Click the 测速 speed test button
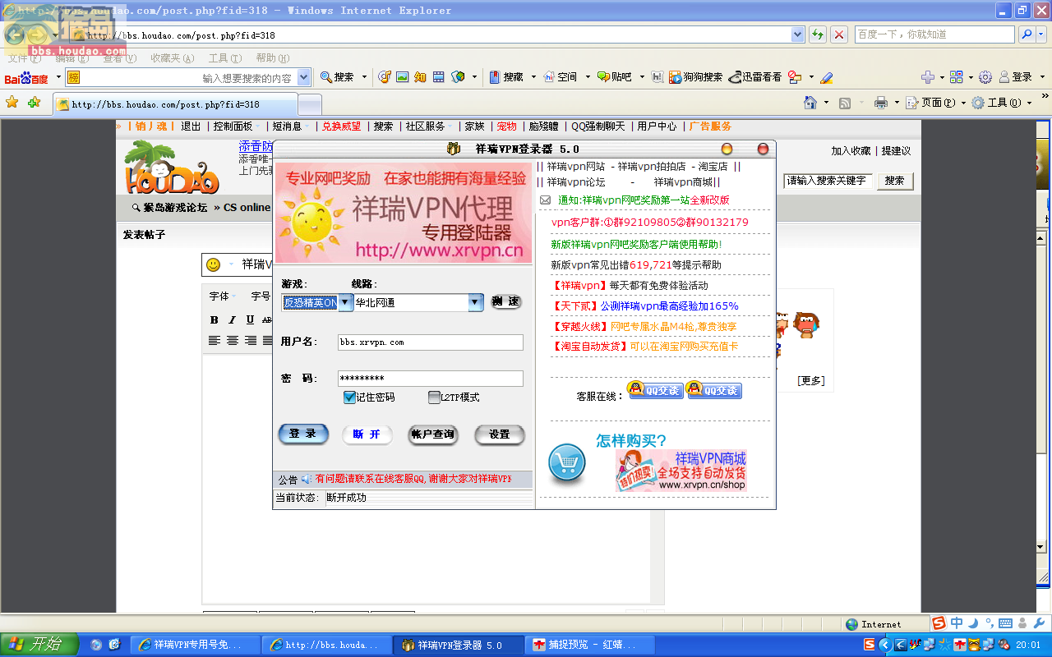The width and height of the screenshot is (1052, 657). (506, 302)
